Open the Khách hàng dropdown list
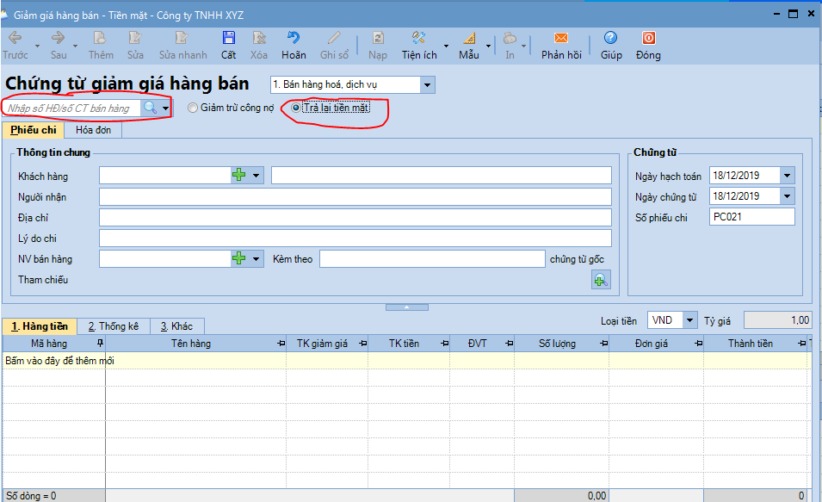 coord(256,175)
